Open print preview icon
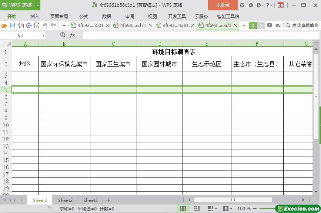Viewport: 321px width, 213px height. [37, 26]
